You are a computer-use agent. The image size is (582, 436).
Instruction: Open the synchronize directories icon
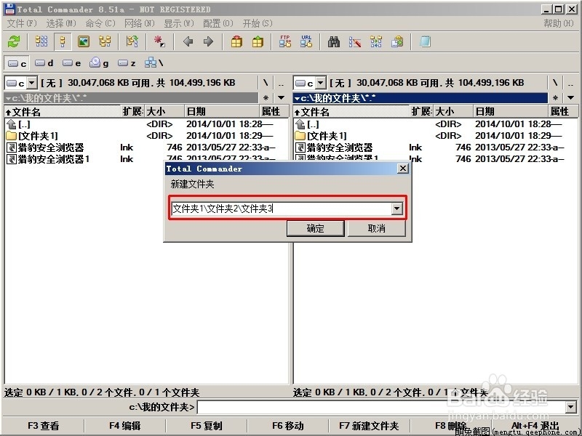tap(376, 41)
